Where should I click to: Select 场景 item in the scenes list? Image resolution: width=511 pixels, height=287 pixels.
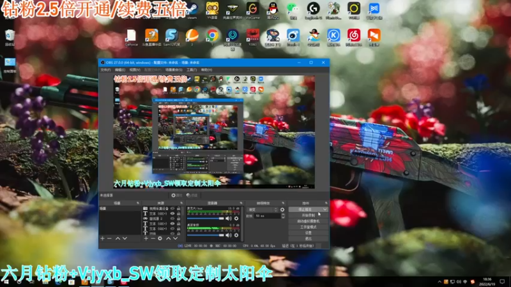120,209
